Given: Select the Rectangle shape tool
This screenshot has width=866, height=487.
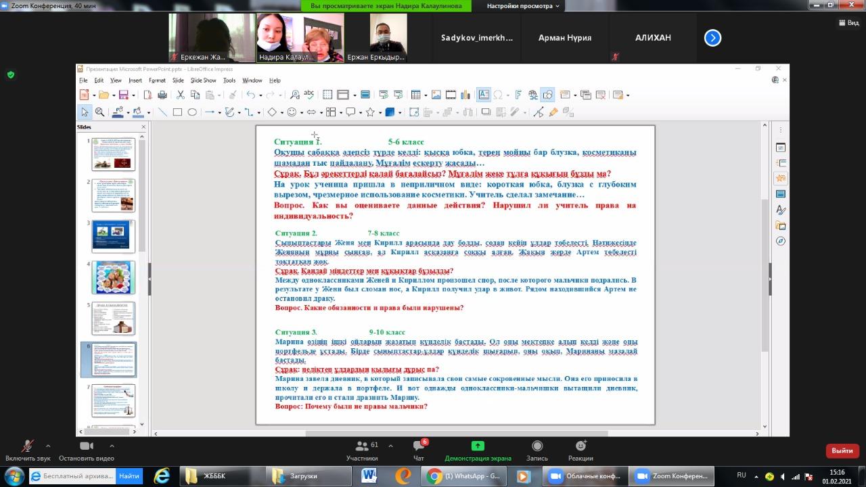Looking at the screenshot, I should point(177,112).
